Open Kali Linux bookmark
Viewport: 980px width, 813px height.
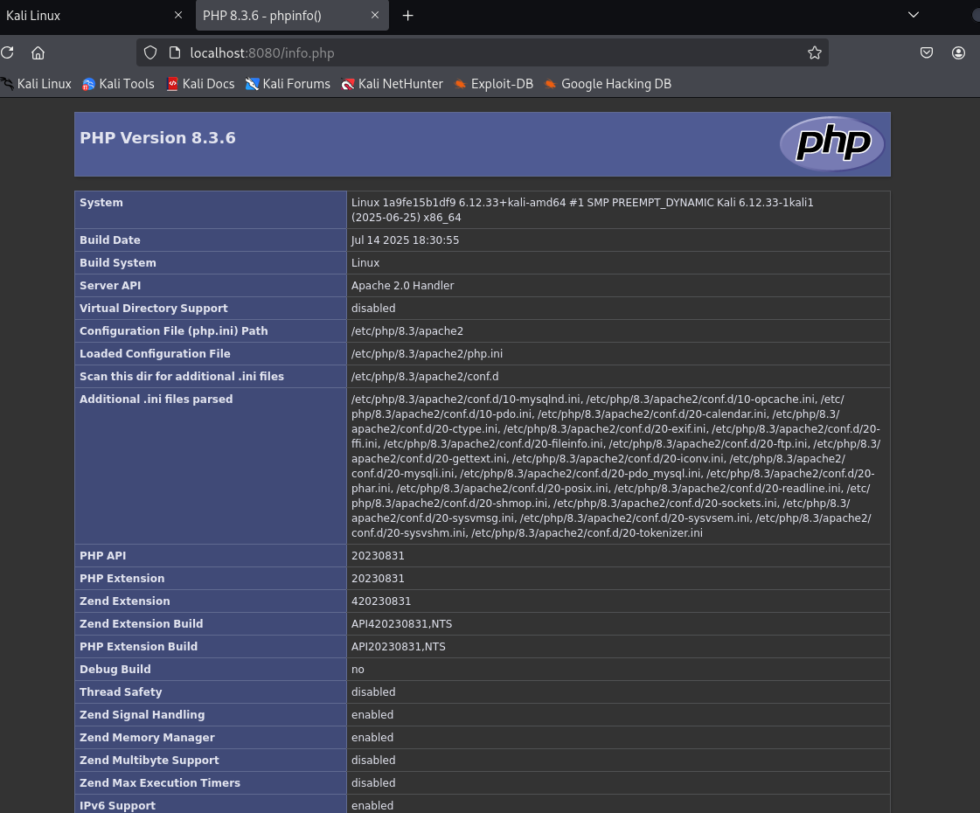(36, 84)
